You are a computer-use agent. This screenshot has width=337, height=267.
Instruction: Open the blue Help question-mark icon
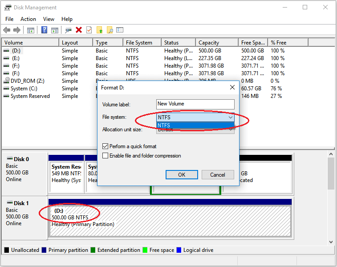pos(44,30)
